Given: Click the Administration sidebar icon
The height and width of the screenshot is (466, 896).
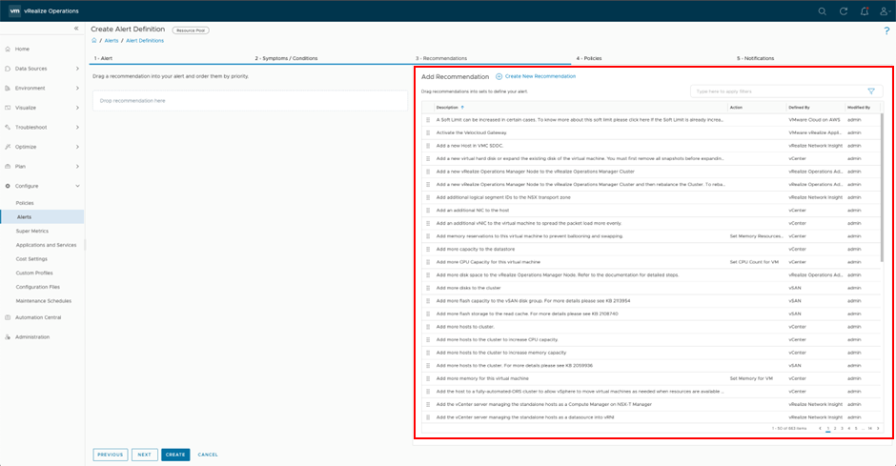Looking at the screenshot, I should pos(8,337).
